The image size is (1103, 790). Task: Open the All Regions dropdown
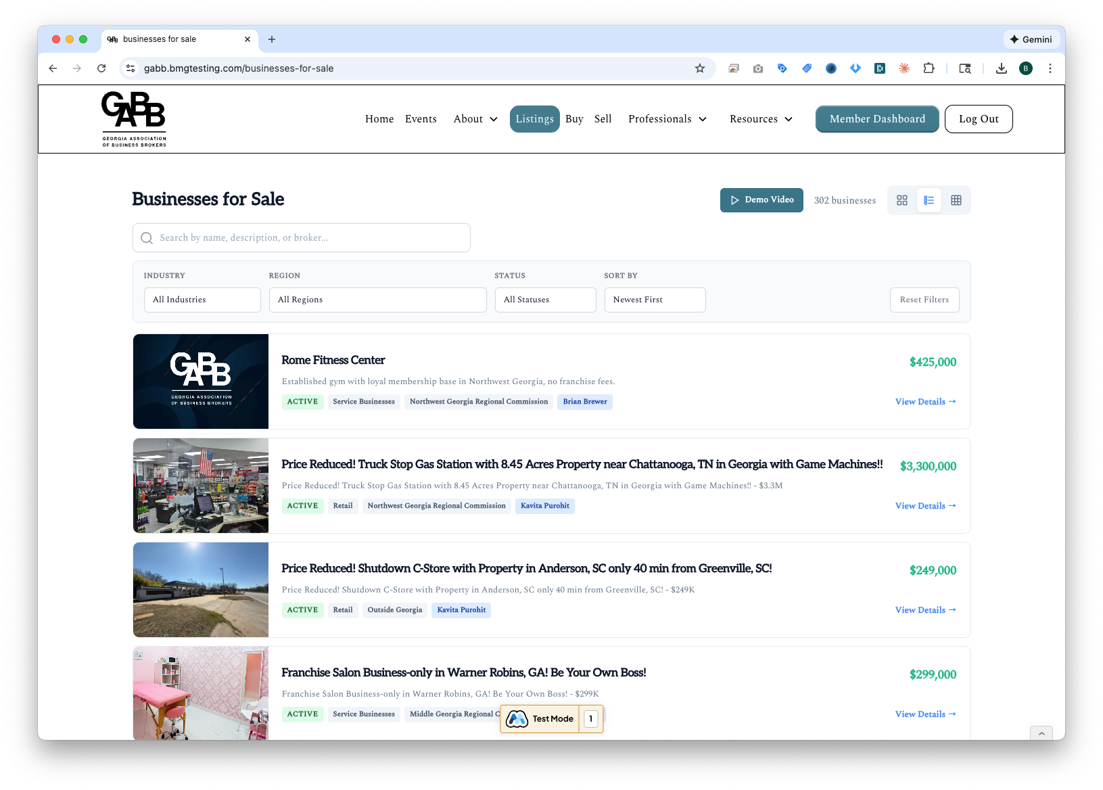click(377, 300)
